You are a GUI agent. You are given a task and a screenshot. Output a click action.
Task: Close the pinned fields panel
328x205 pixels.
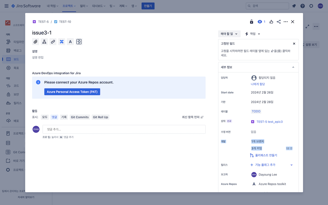294,44
